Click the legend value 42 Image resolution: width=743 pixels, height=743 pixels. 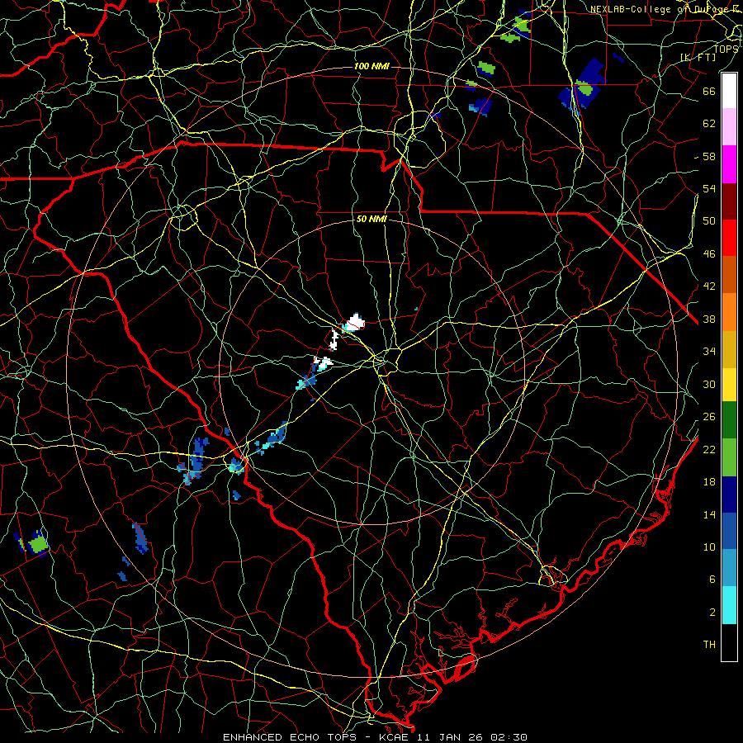(709, 286)
